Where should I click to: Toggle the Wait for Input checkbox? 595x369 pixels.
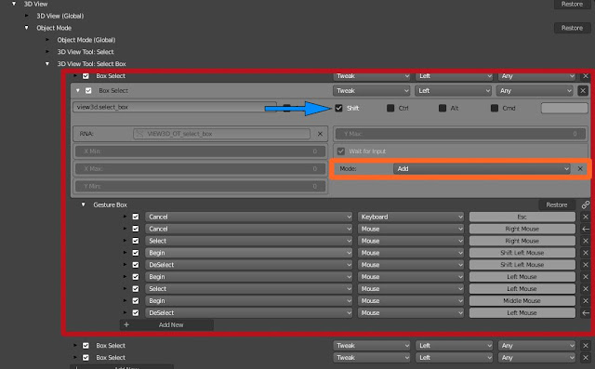tap(341, 152)
